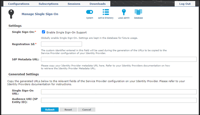Click the Log Out button
The image size is (200, 115).
click(x=185, y=4)
